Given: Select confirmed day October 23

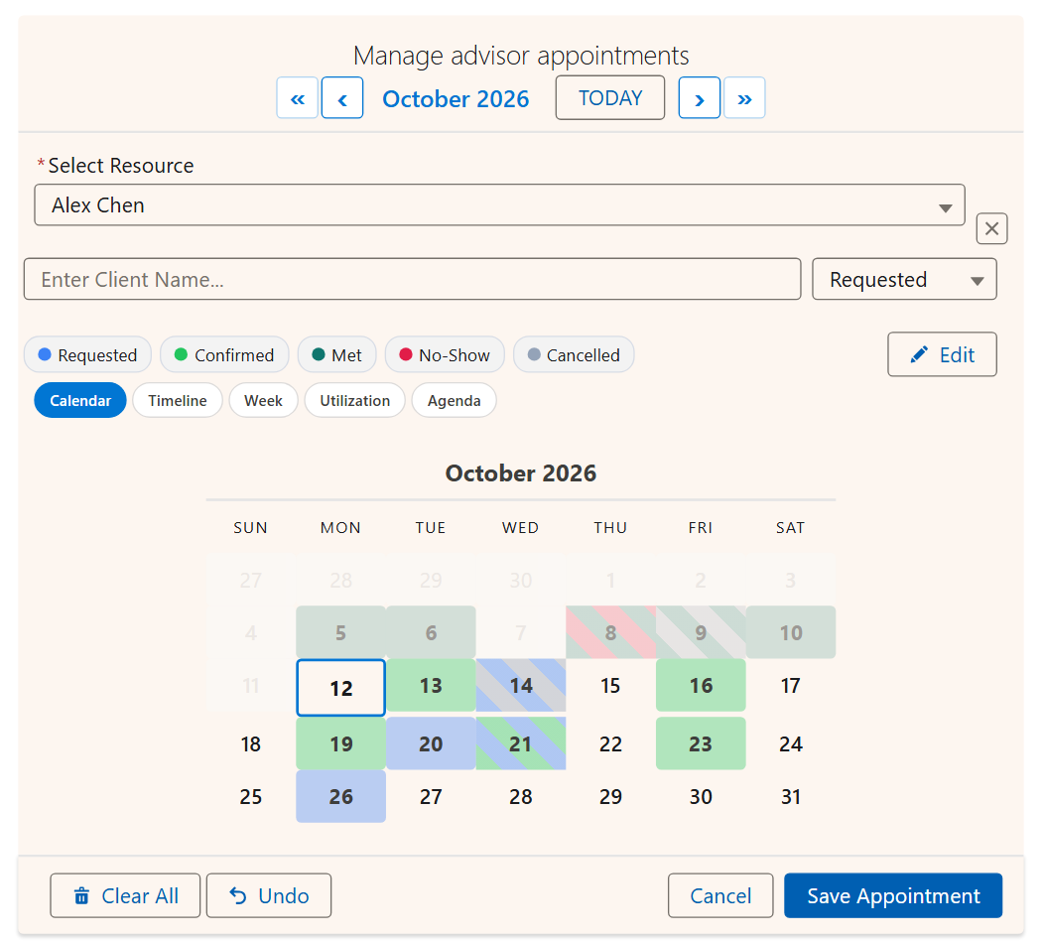Looking at the screenshot, I should click(x=701, y=743).
